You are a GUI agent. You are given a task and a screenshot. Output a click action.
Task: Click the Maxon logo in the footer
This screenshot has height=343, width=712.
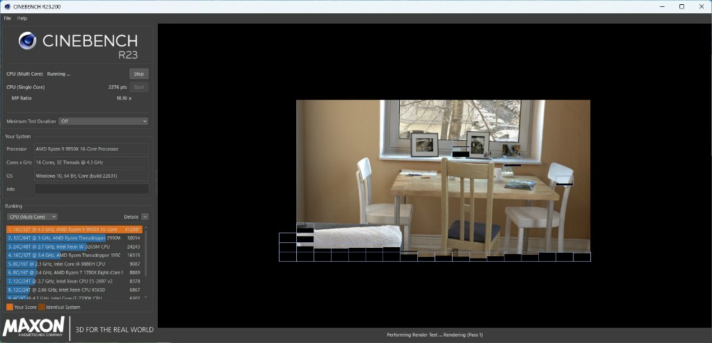[x=35, y=328]
